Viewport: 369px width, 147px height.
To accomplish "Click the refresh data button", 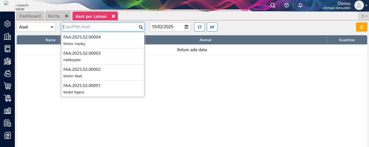I will pyautogui.click(x=200, y=27).
